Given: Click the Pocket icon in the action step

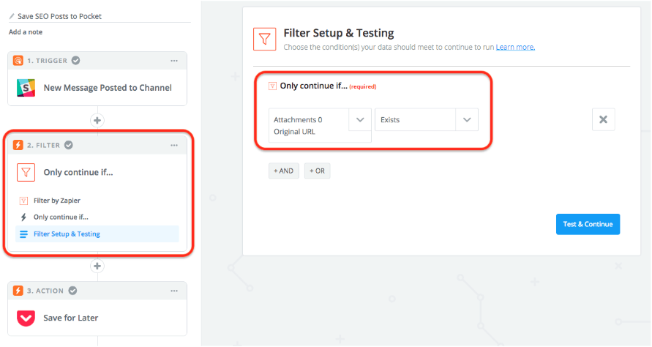Looking at the screenshot, I should coord(26,318).
